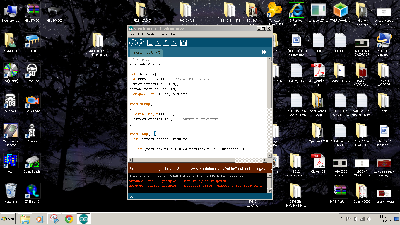Click the Chrome icon in the taskbar
Viewport: 400px width, 225px height.
click(69, 219)
